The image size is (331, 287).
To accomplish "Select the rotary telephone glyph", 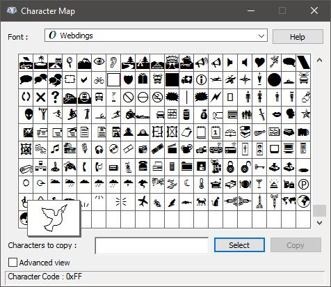I will click(143, 166).
